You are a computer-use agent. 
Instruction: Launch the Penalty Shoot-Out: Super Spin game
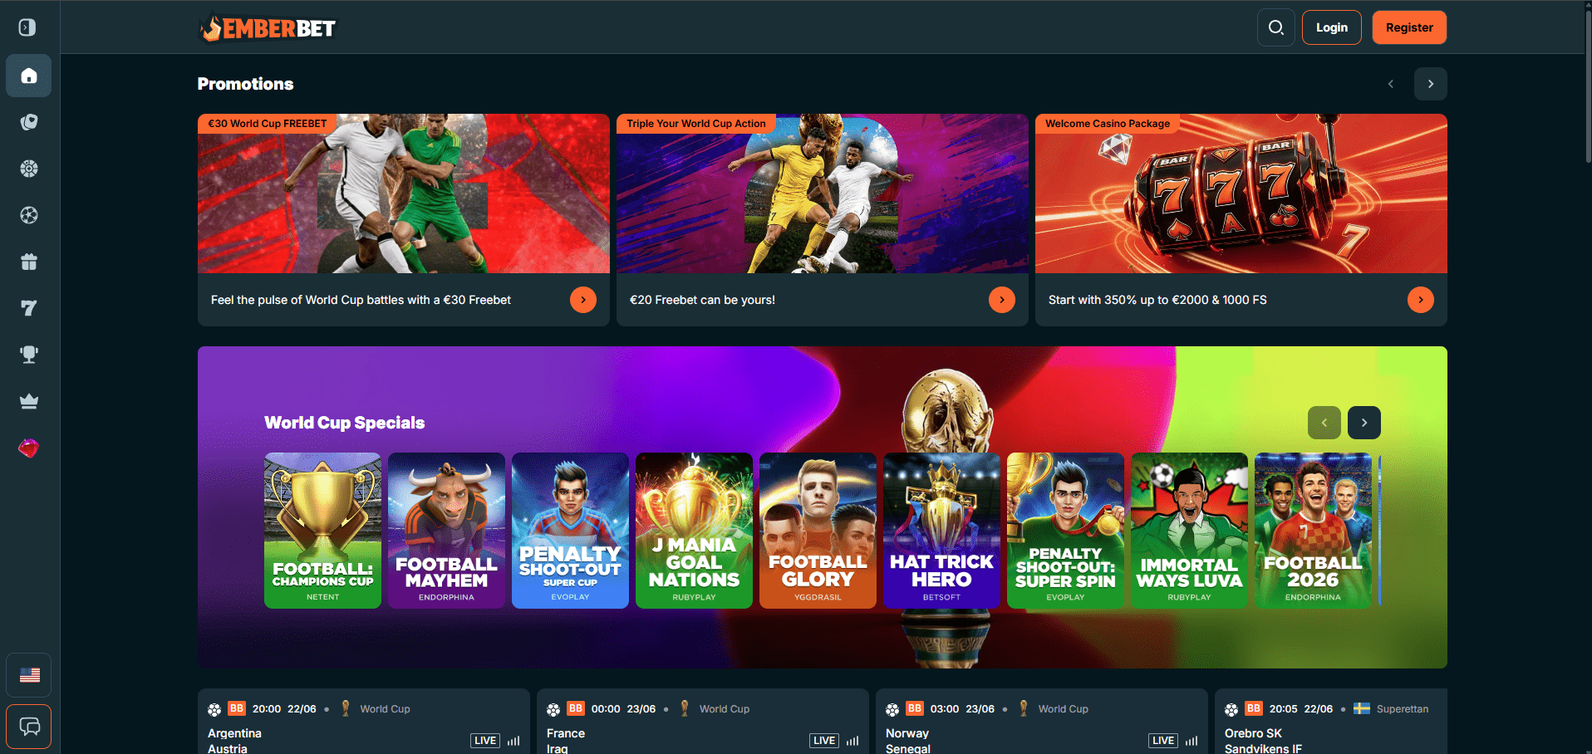(1065, 531)
